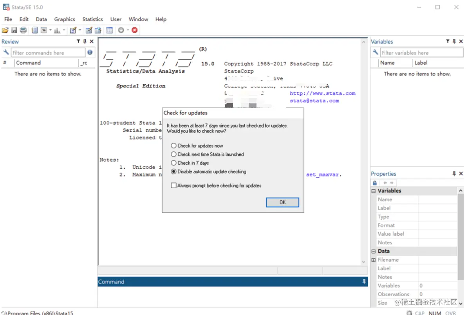Click the Command column header in Review
This screenshot has width=466, height=315.
click(x=46, y=63)
